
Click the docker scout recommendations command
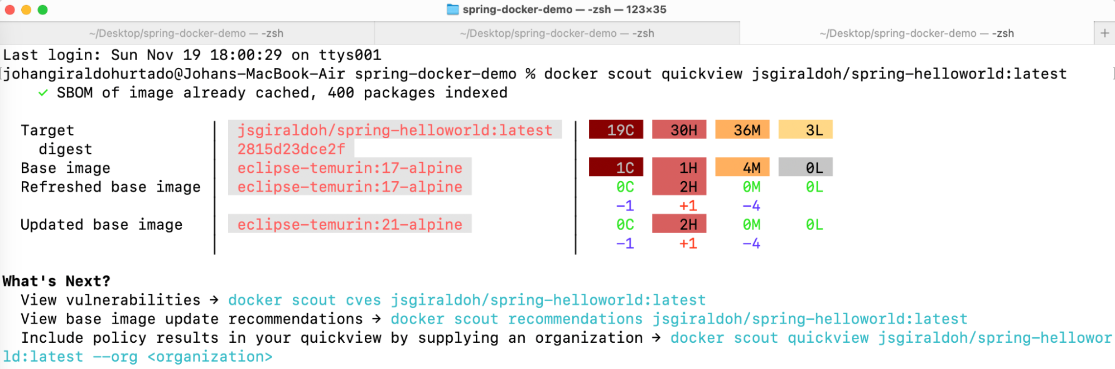click(x=678, y=319)
